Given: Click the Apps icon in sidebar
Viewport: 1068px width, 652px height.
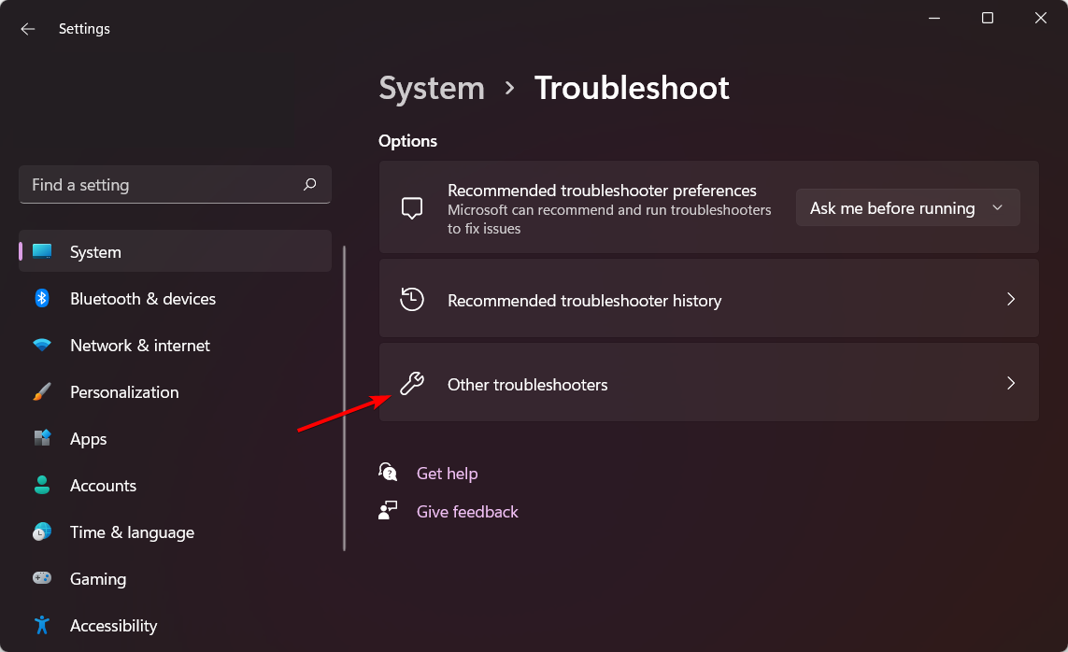Looking at the screenshot, I should click(42, 438).
